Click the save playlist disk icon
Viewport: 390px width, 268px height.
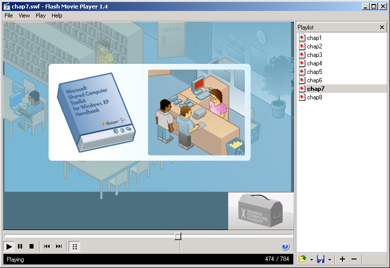(x=320, y=259)
